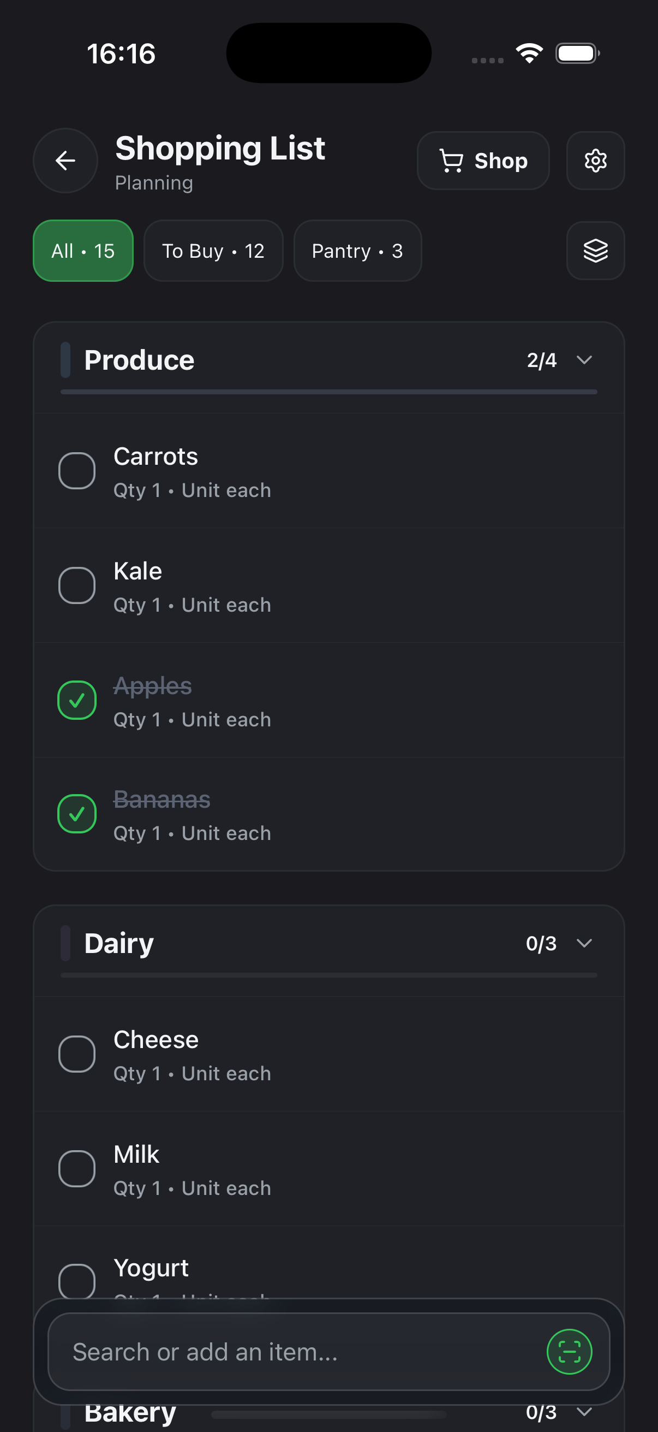
Task: Open the barcode scanner in the search bar
Action: click(569, 1353)
